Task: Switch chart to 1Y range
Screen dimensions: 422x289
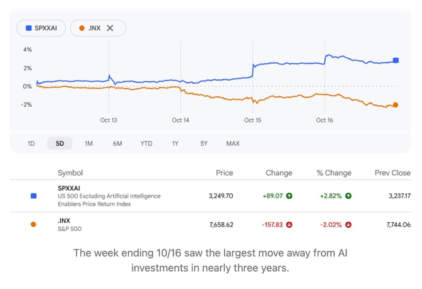Action: coord(175,143)
